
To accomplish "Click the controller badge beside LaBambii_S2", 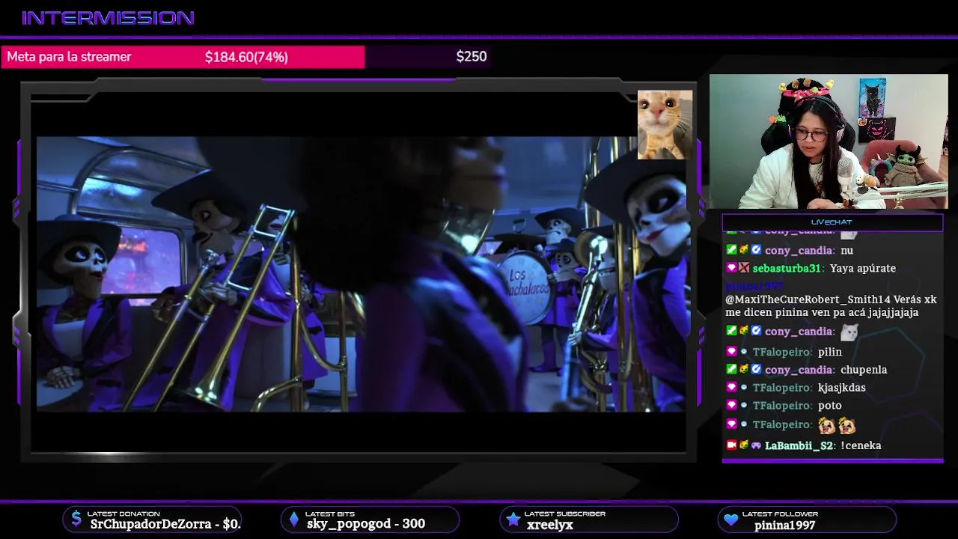I will click(x=756, y=445).
